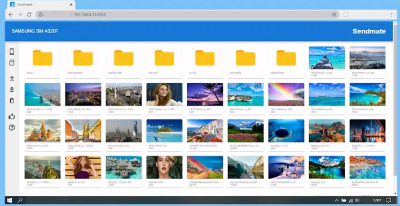Click the trash delete icon
Image resolution: width=400 pixels, height=206 pixels.
[12, 100]
